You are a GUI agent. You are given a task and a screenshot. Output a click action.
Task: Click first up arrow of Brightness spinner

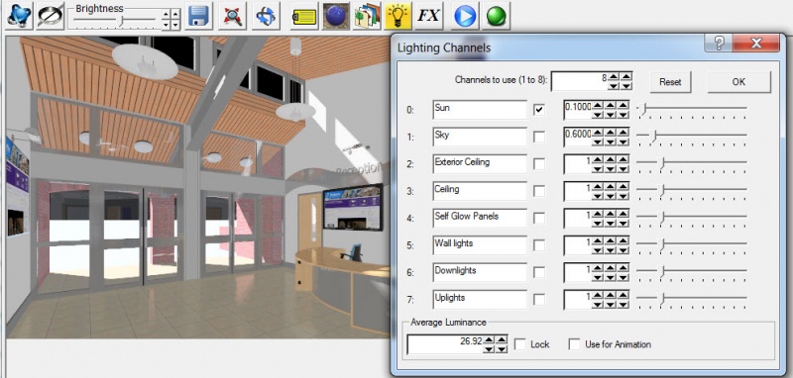[166, 14]
